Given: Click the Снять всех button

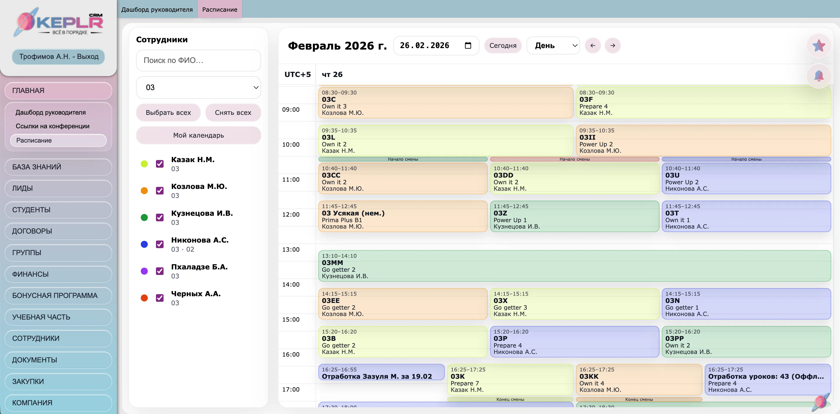Looking at the screenshot, I should [233, 113].
